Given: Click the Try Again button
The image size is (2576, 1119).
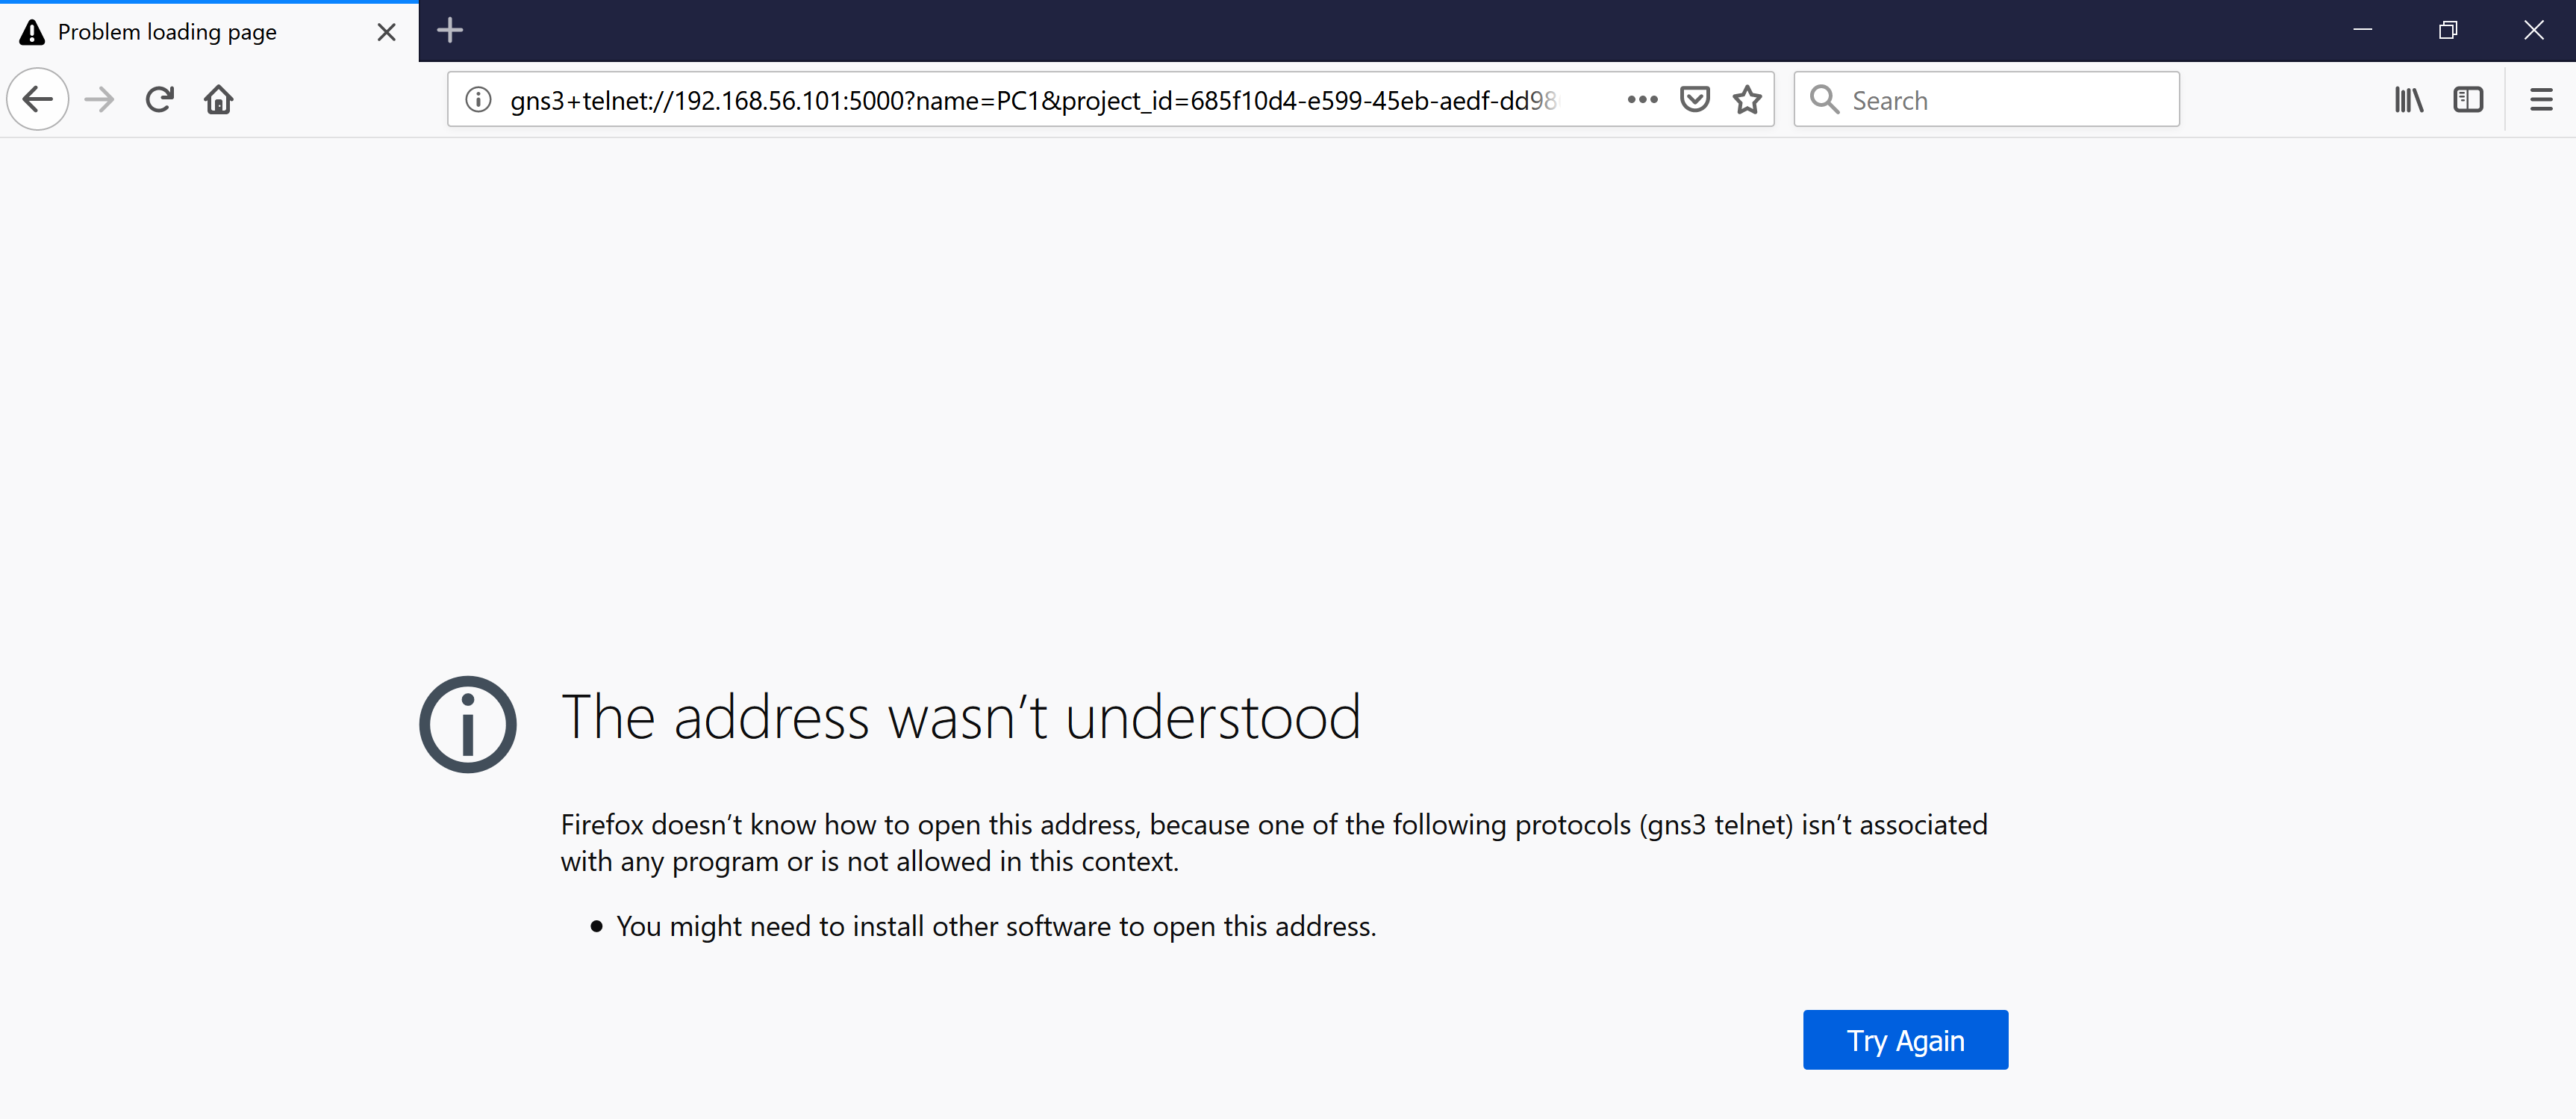Looking at the screenshot, I should coord(1904,1040).
